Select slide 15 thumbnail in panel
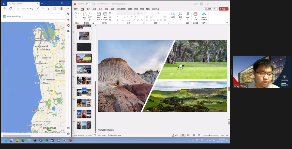This screenshot has width=292, height=149. coord(84,69)
